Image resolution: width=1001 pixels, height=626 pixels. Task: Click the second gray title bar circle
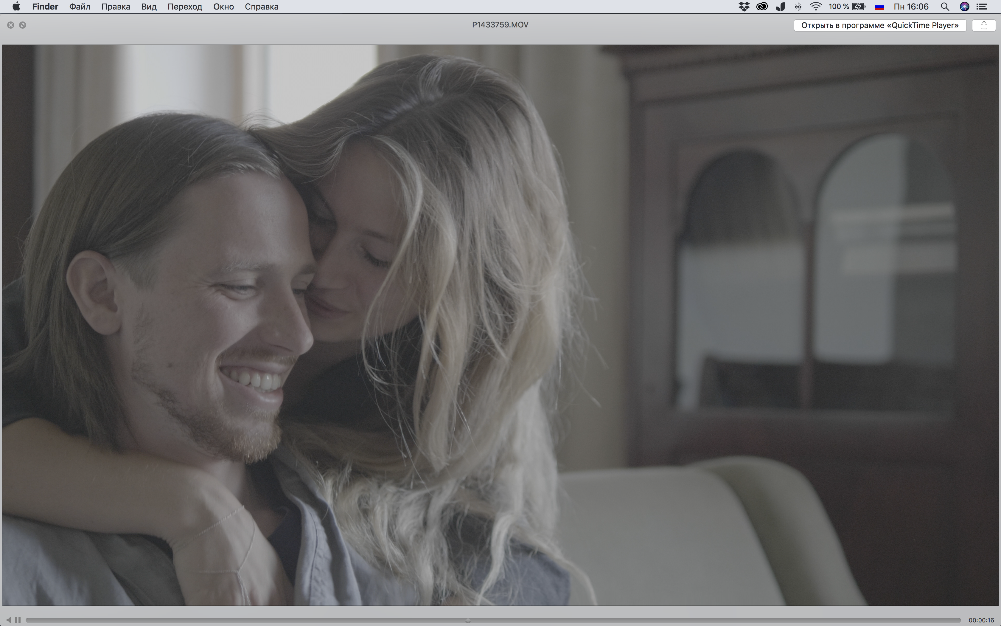(23, 25)
